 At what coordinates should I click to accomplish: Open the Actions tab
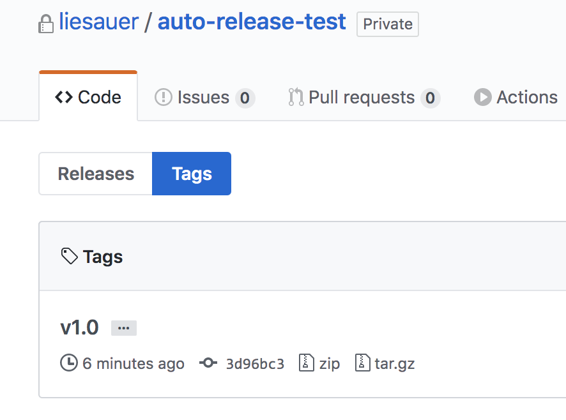tap(516, 98)
